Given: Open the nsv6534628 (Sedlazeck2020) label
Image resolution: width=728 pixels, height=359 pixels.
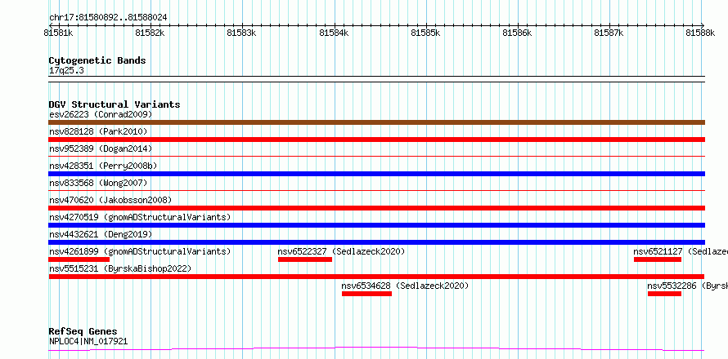Looking at the screenshot, I should 406,286.
